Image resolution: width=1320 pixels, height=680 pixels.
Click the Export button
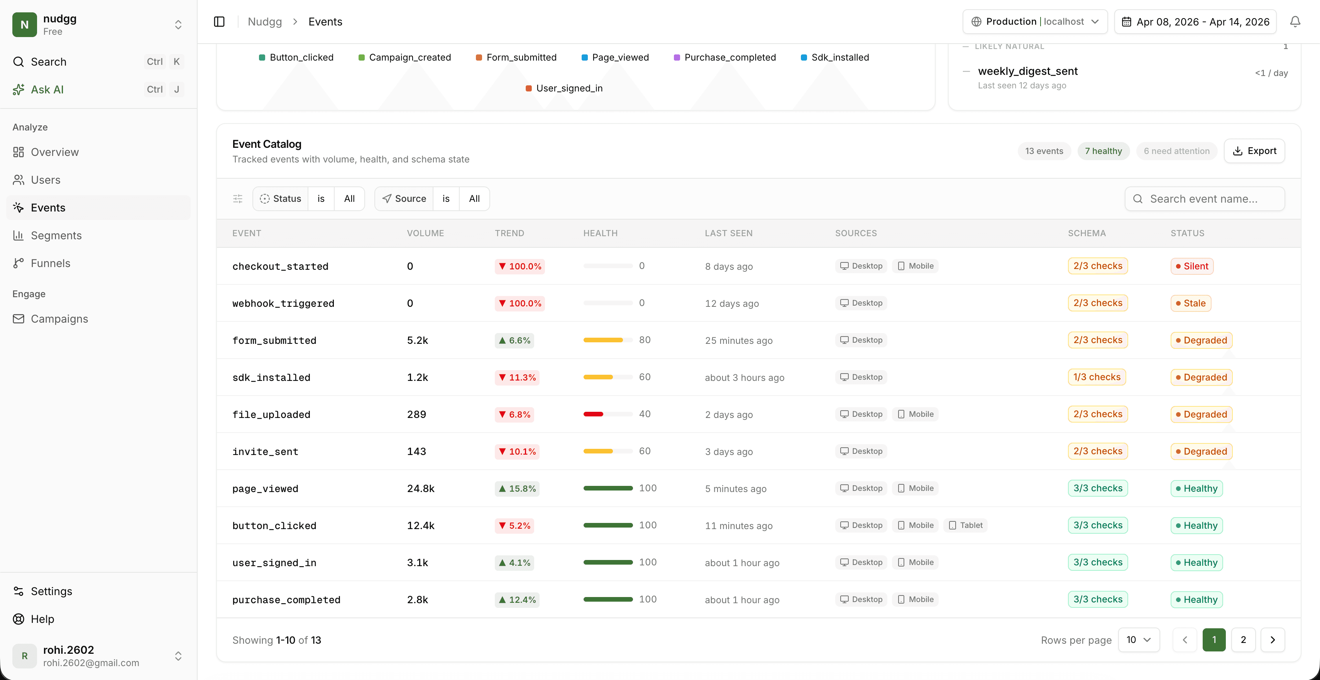coord(1254,151)
